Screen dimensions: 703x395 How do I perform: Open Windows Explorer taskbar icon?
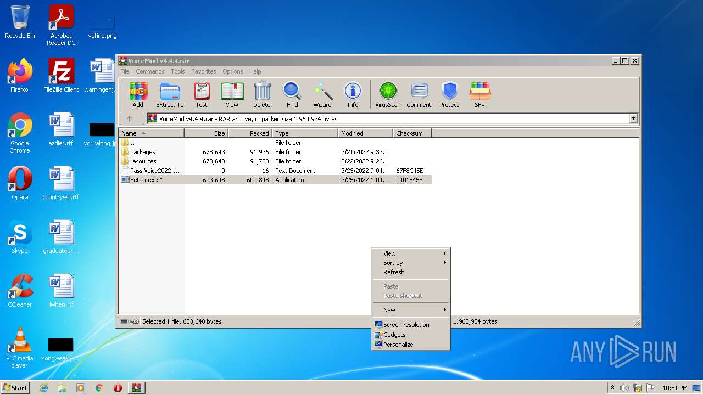pyautogui.click(x=62, y=388)
